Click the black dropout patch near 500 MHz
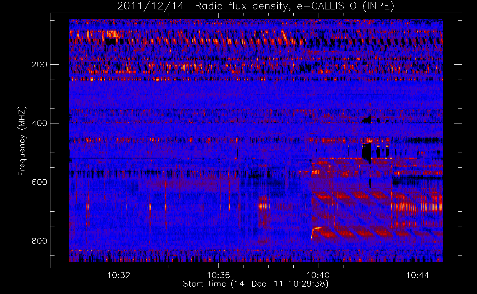 [x=366, y=152]
